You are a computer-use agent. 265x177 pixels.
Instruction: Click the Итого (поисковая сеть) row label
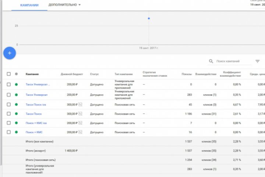point(40,160)
